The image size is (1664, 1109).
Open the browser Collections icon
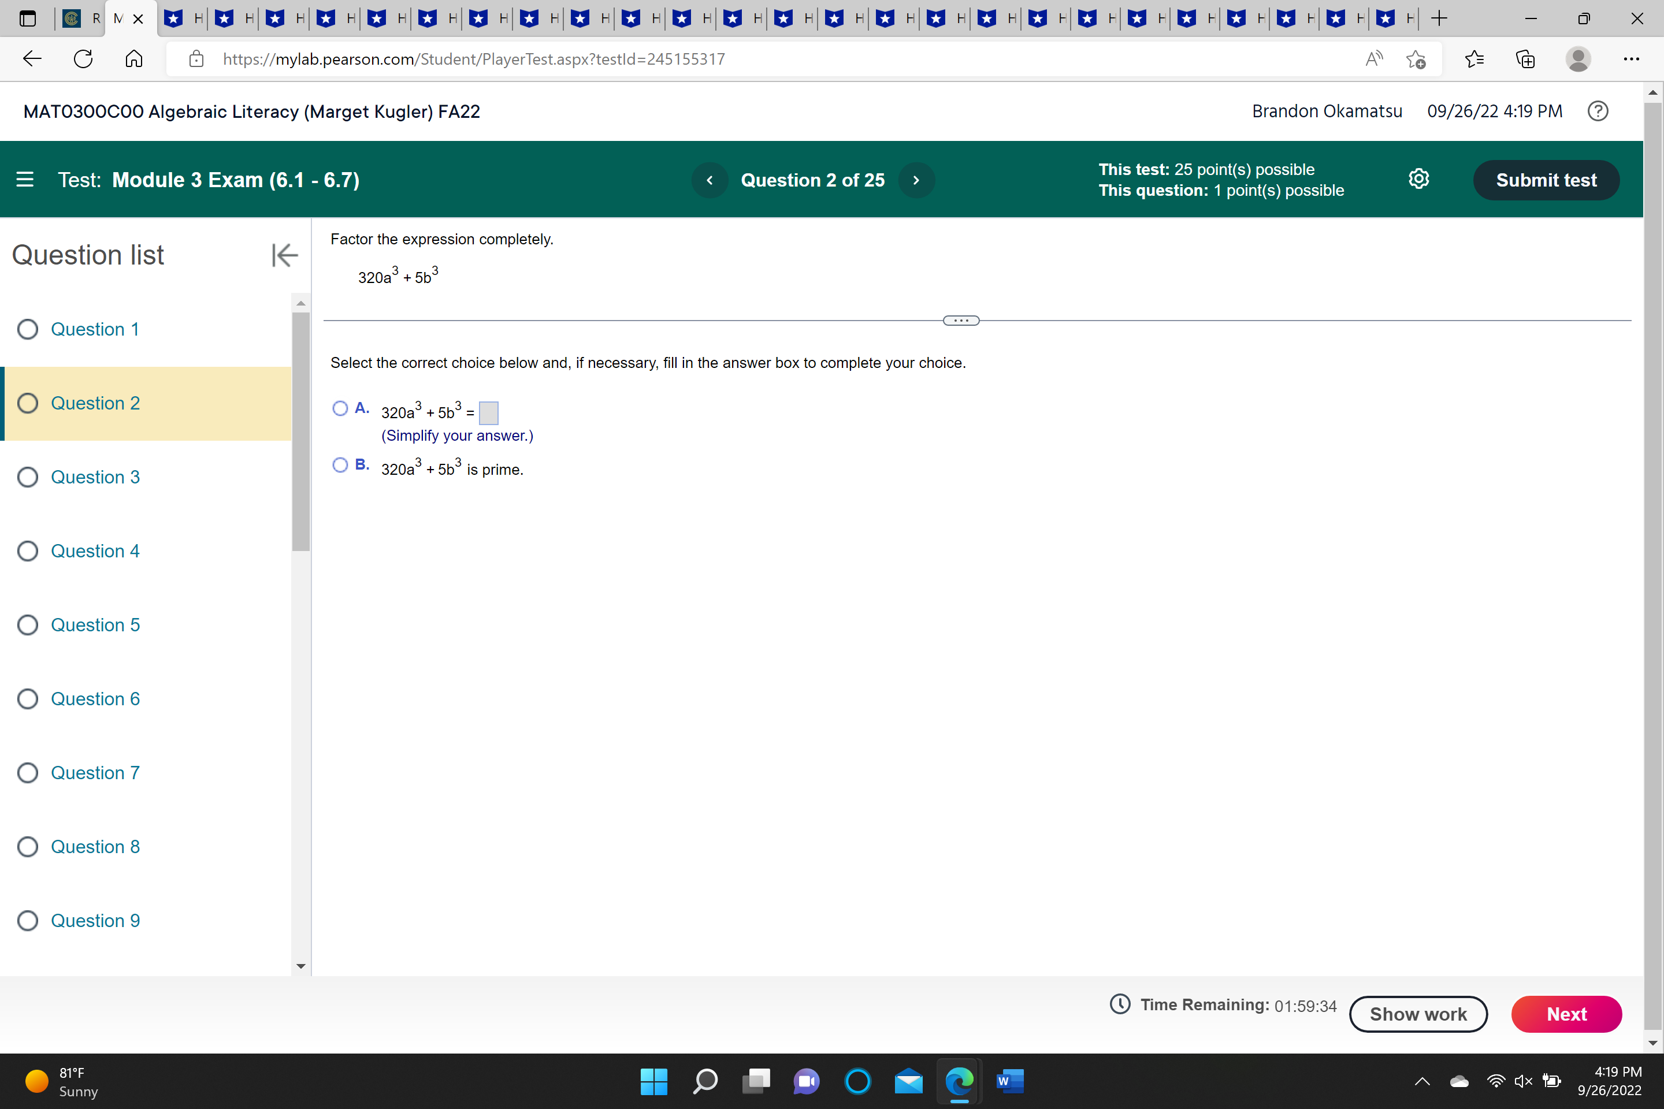[x=1526, y=59]
